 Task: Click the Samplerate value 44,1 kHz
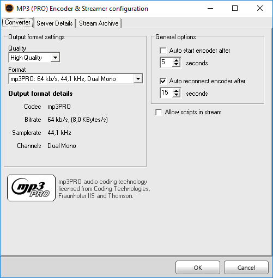click(59, 133)
